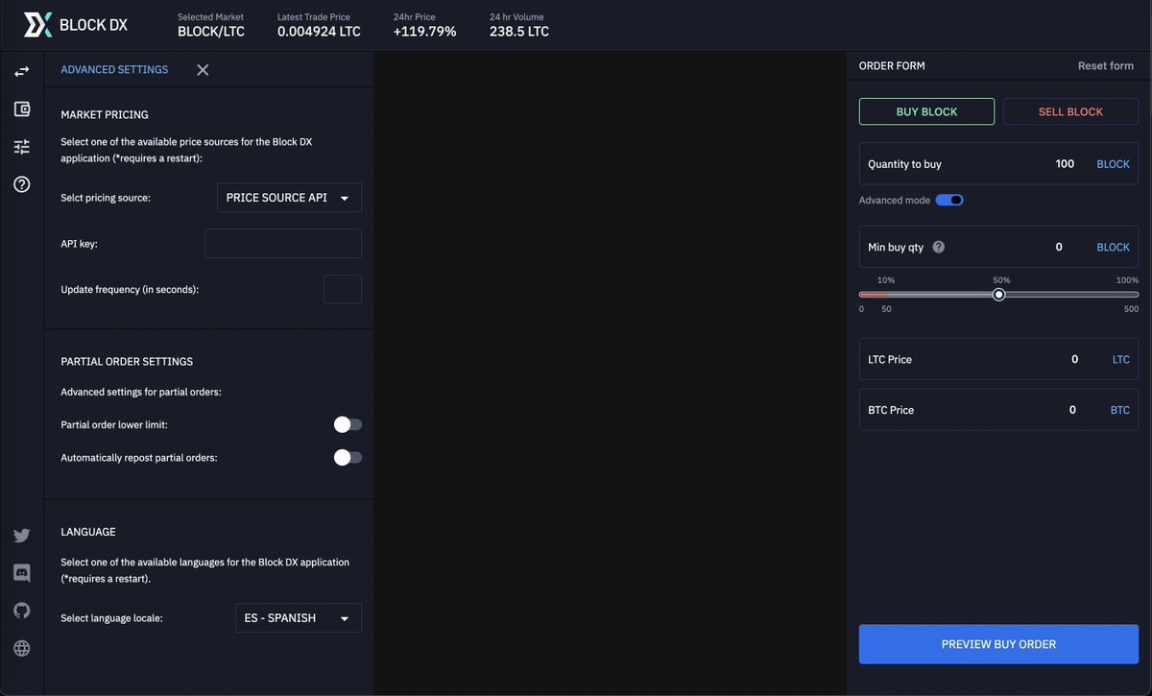Turn off the Advanced mode switch
Image resolution: width=1152 pixels, height=696 pixels.
coord(949,201)
